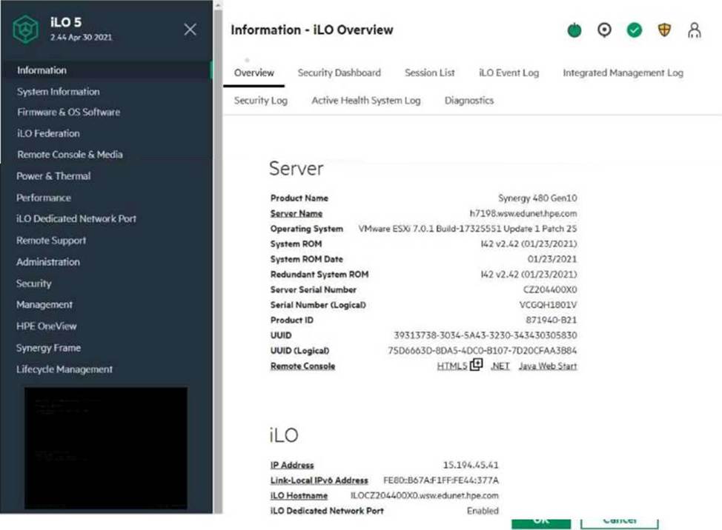Click the iLO hostname ILOCZ204400X0 value

point(425,495)
